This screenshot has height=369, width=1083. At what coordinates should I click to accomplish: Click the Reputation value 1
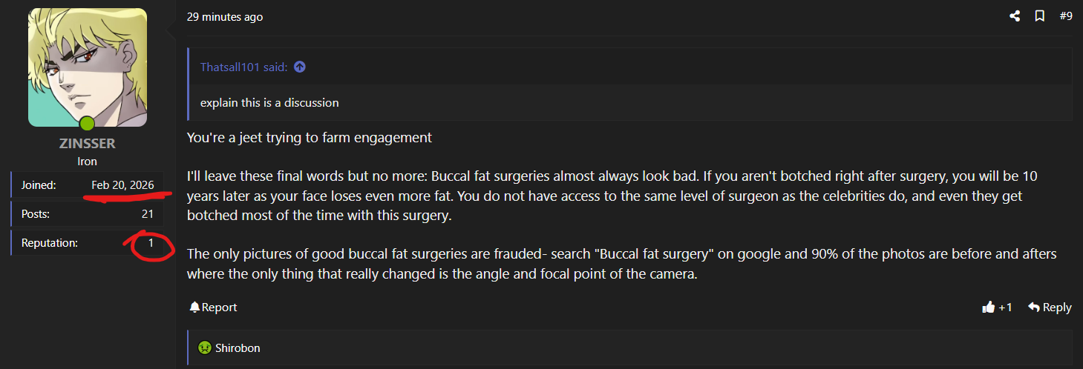(x=151, y=242)
